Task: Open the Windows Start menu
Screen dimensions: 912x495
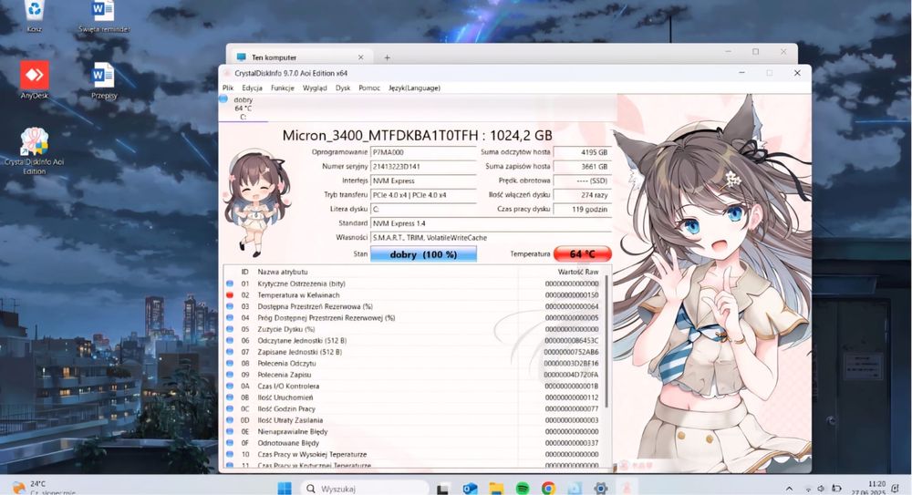Action: pos(285,488)
